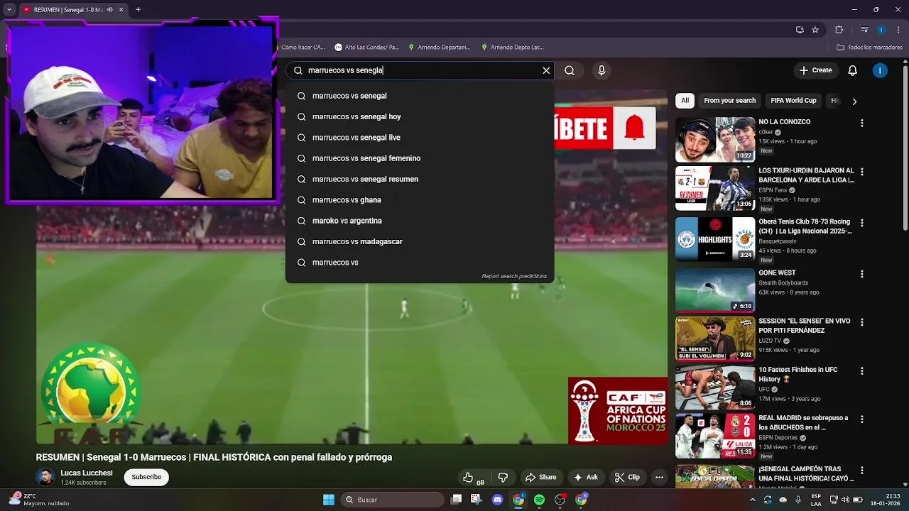Open options for '10 Fastest Finishes' video

(x=862, y=371)
